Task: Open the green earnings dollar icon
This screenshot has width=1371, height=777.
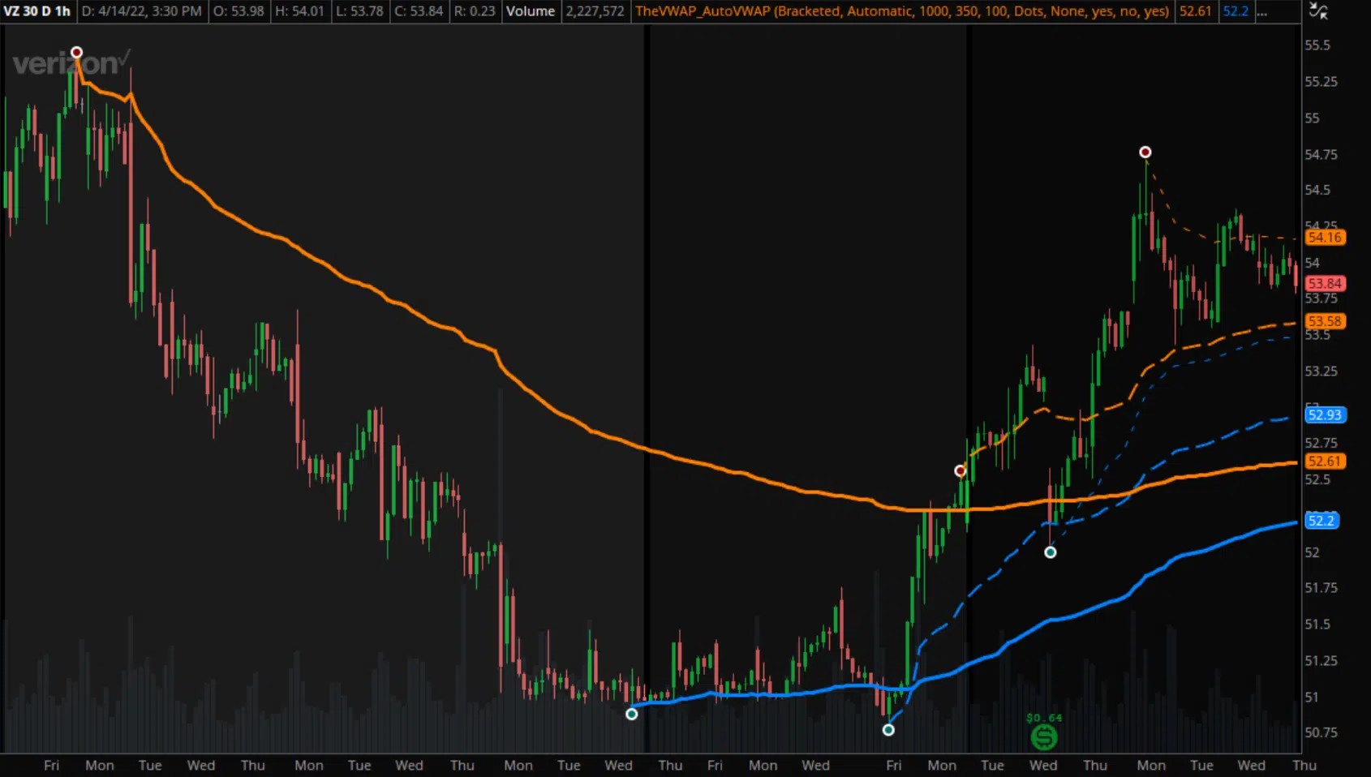Action: point(1044,737)
